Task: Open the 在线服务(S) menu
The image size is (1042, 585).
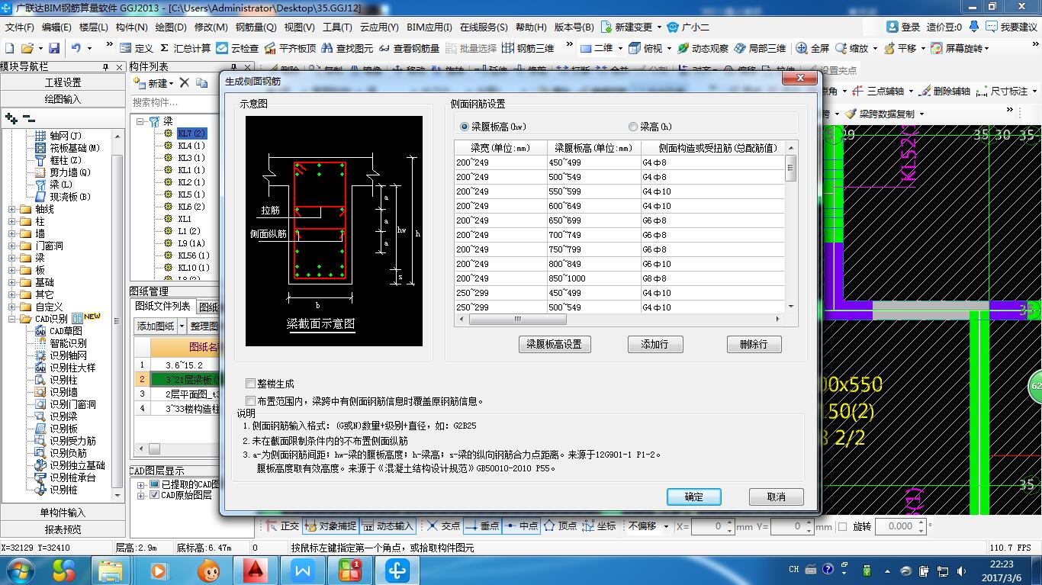Action: [x=484, y=27]
